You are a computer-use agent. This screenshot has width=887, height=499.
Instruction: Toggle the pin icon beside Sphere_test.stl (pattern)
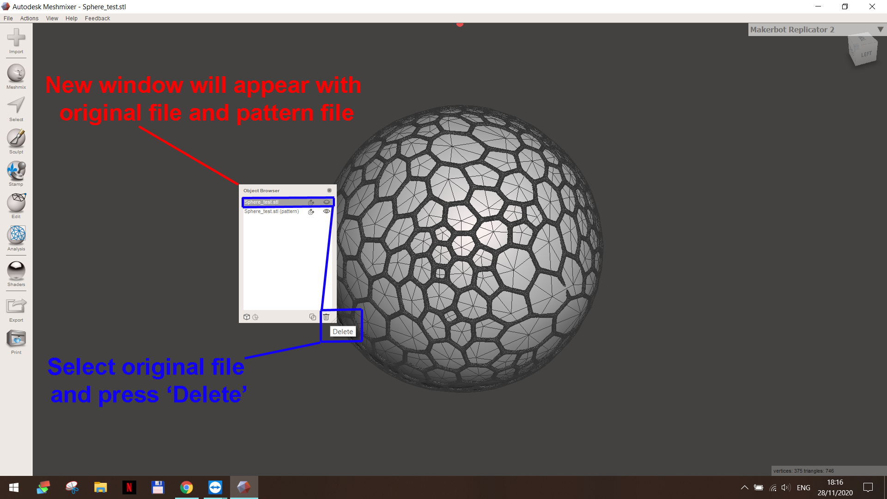coord(311,212)
